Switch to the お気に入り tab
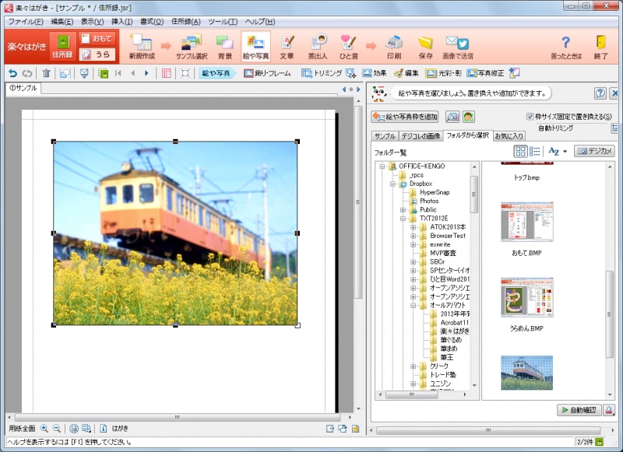Screen dimensions: 623x452 click(x=509, y=135)
